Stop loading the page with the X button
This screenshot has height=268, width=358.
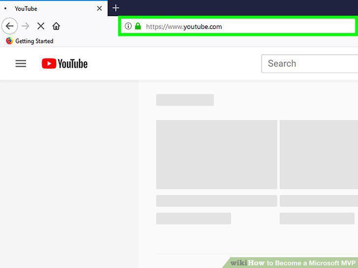(x=41, y=26)
